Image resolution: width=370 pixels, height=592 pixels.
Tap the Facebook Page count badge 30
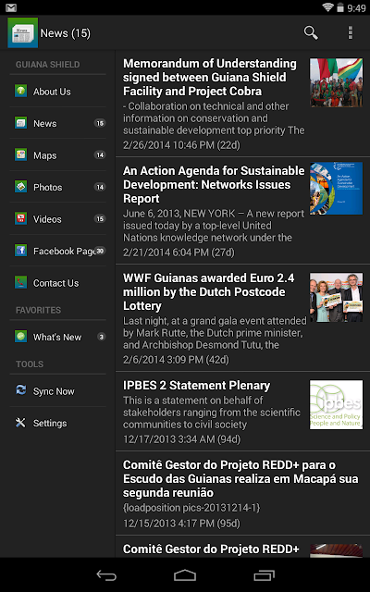(x=100, y=251)
